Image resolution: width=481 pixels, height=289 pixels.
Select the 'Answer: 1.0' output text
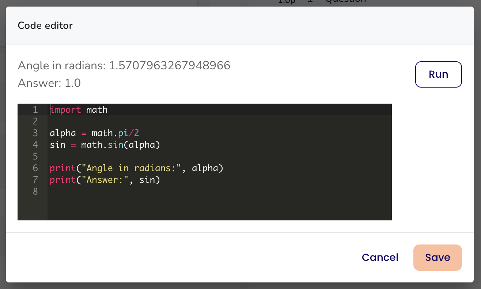coord(49,83)
